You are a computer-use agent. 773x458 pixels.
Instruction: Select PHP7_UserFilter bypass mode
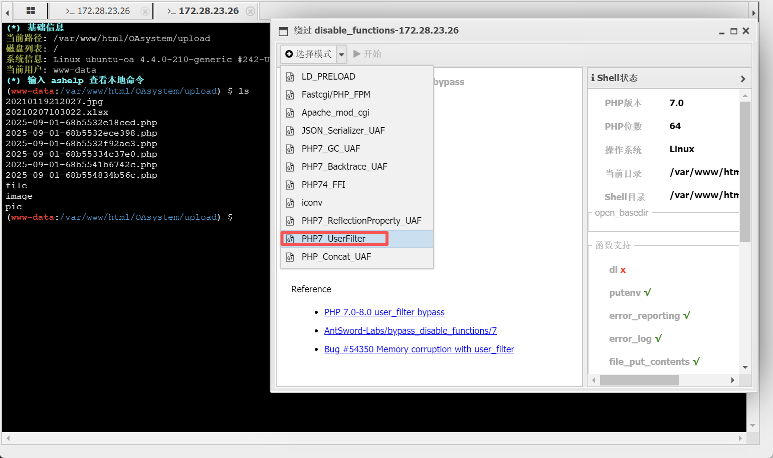[333, 239]
